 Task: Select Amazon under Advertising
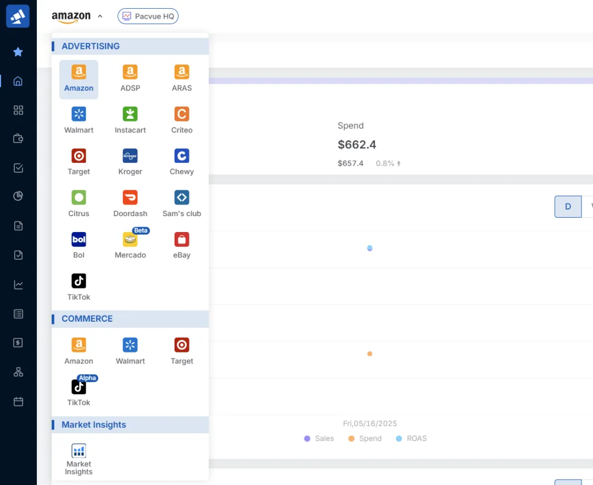click(79, 79)
